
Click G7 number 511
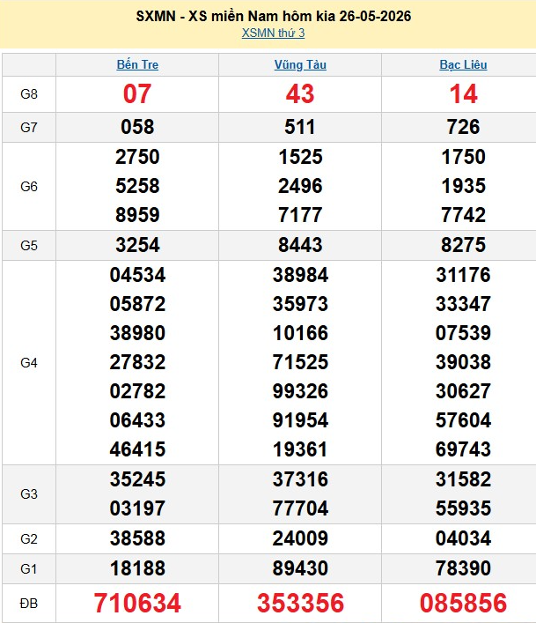(300, 127)
